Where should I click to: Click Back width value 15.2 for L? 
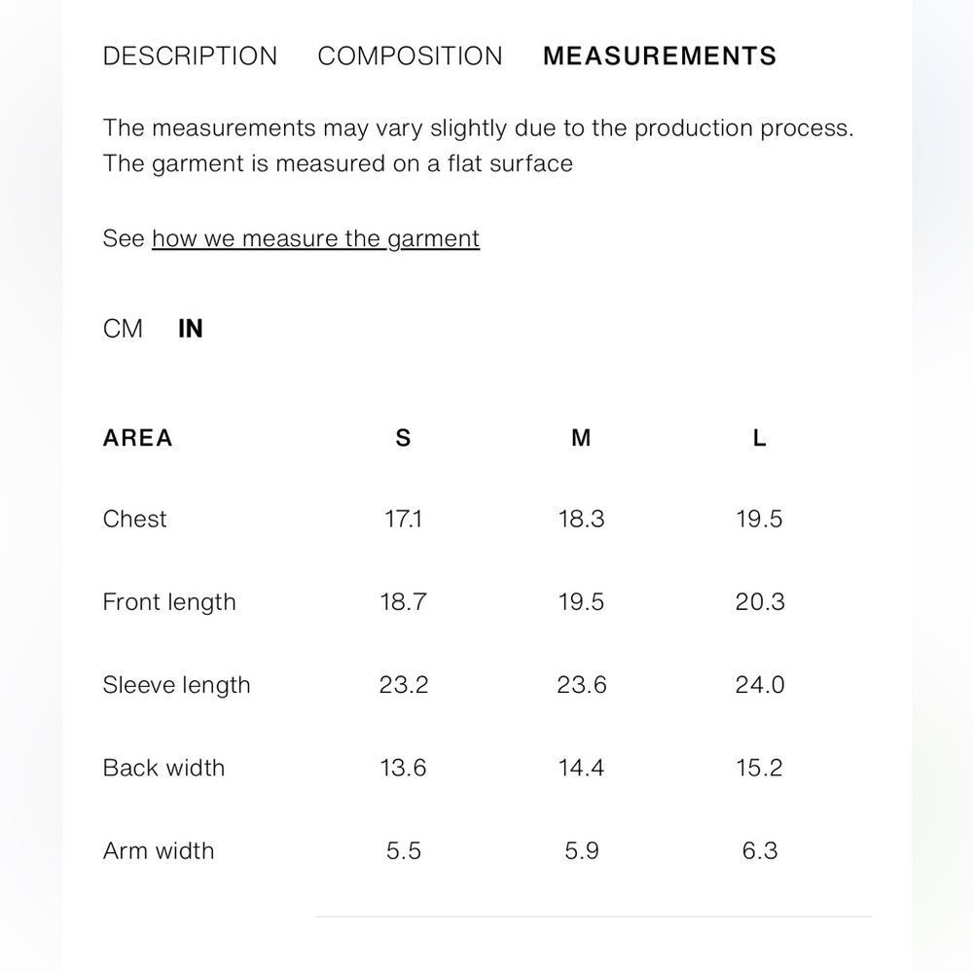(760, 769)
